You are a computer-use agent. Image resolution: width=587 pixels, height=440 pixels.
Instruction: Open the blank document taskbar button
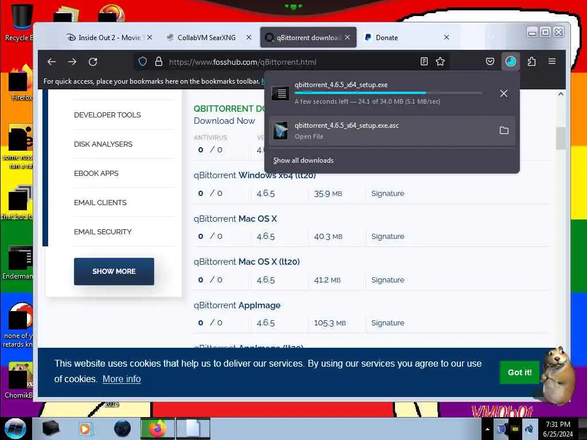(193, 429)
